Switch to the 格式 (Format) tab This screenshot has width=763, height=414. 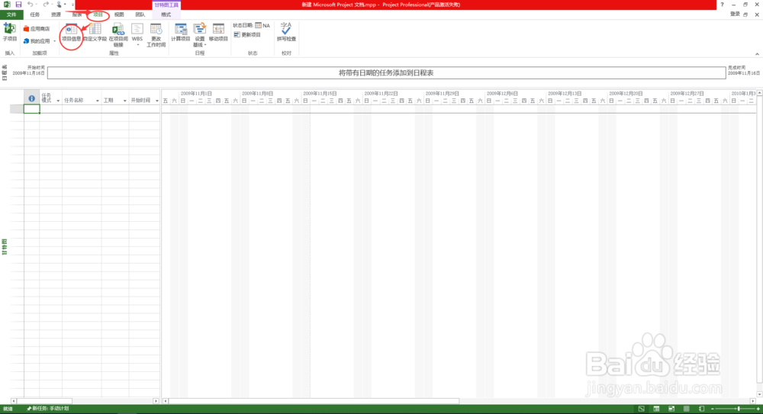(166, 14)
